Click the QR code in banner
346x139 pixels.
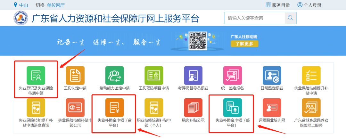click(x=198, y=41)
